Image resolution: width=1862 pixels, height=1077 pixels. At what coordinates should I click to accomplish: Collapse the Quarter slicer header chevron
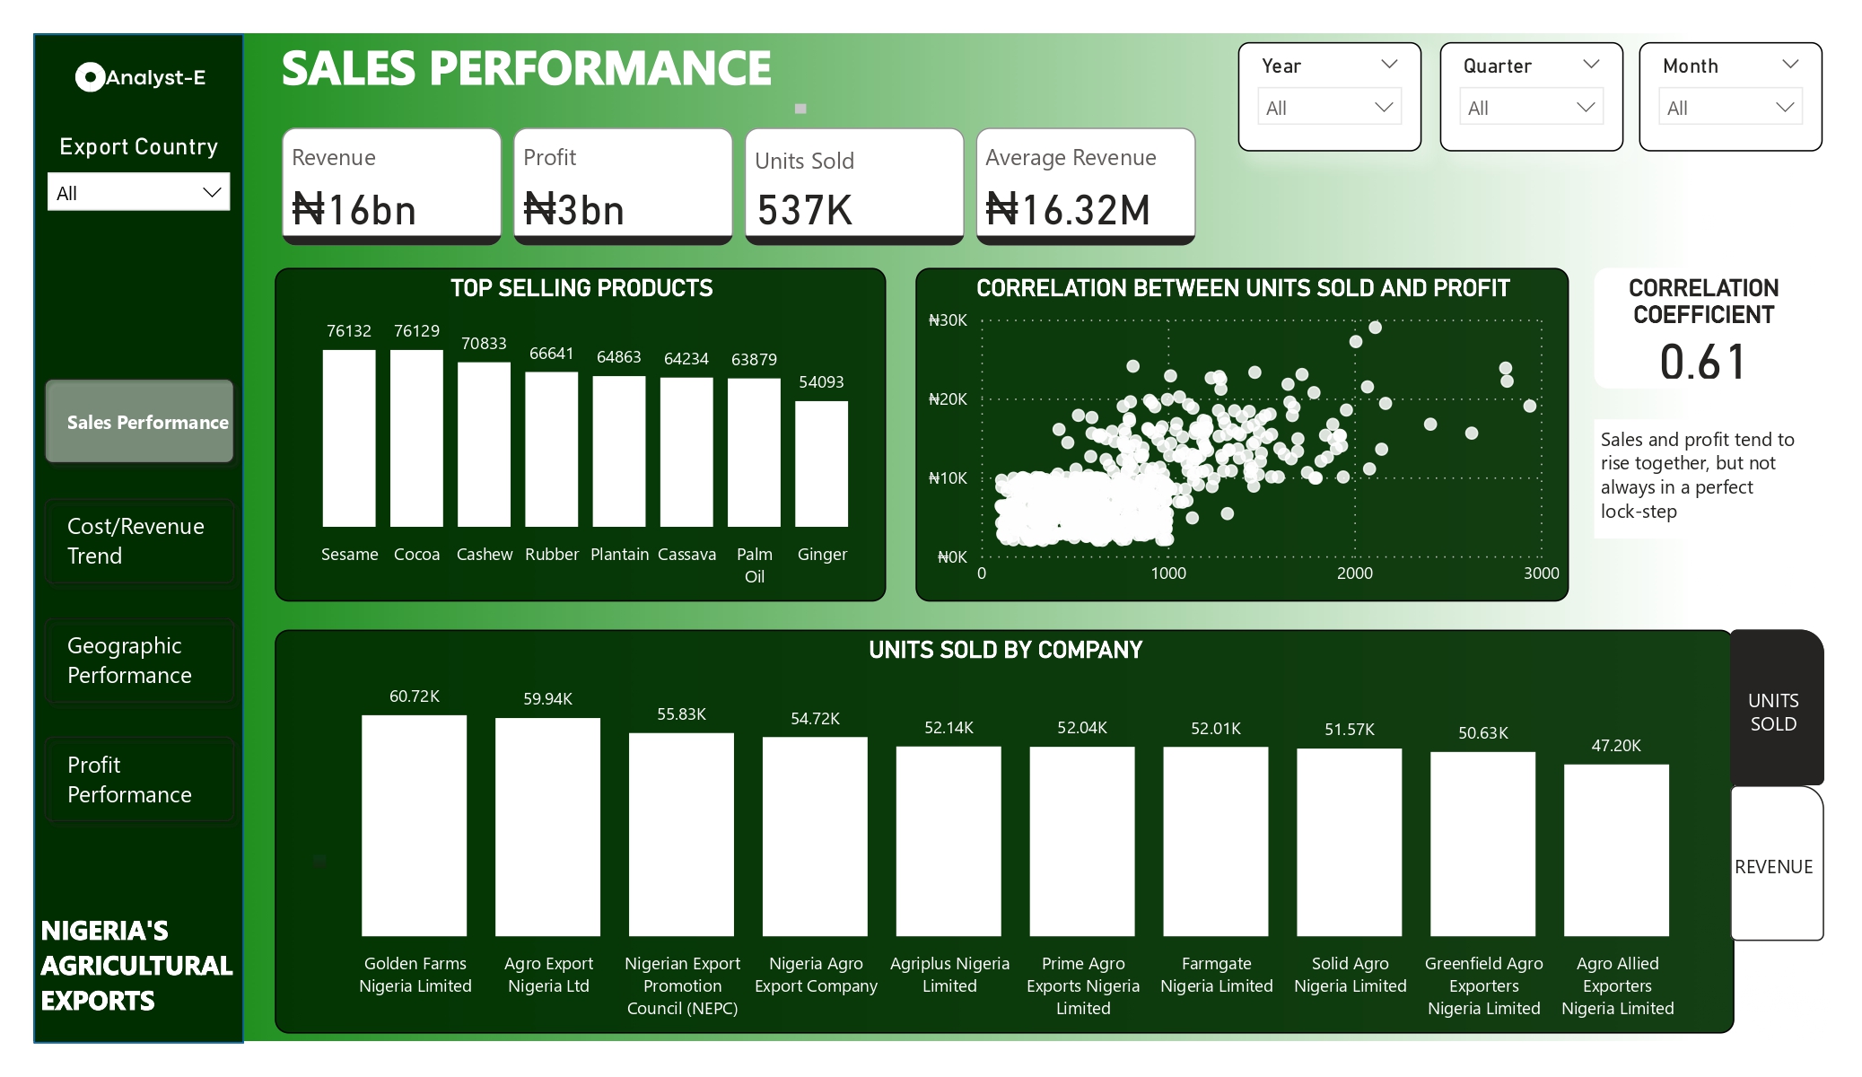point(1591,65)
